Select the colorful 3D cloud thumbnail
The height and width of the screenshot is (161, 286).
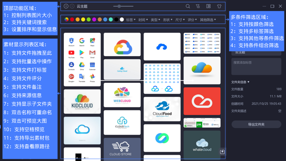click(x=202, y=70)
